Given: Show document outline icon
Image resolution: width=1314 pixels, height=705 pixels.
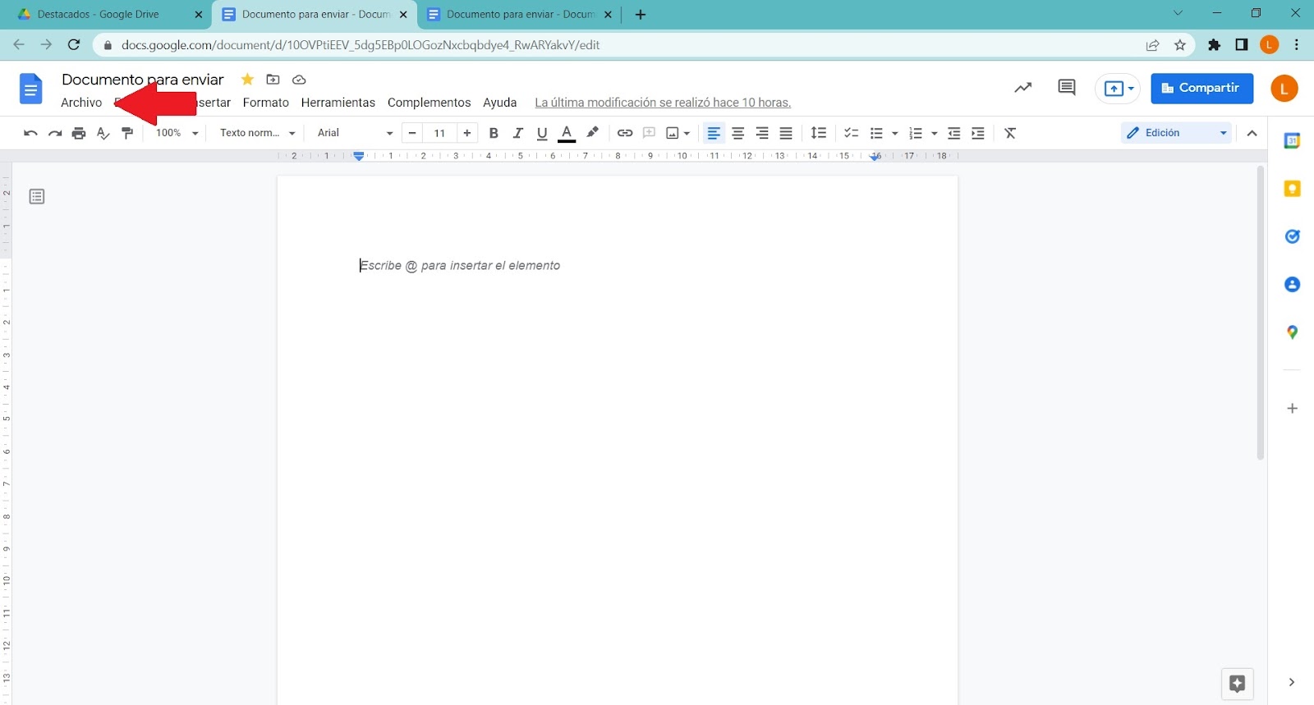Looking at the screenshot, I should point(36,196).
